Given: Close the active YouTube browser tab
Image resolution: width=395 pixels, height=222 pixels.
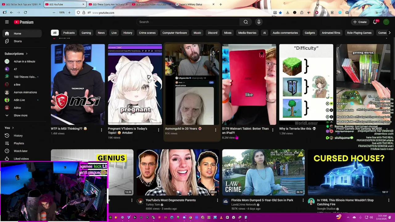Looking at the screenshot, I should [83, 4].
